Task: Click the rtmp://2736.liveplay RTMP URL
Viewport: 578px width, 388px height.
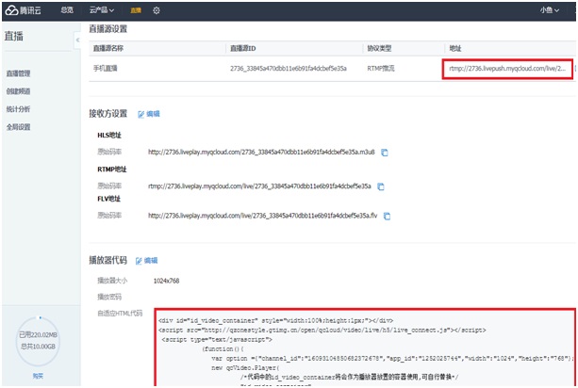Action: pos(259,186)
